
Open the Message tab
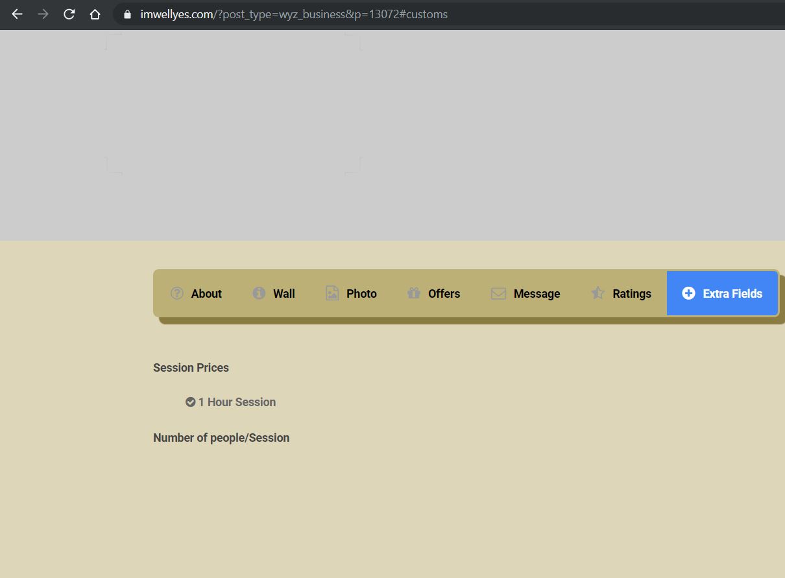(525, 294)
